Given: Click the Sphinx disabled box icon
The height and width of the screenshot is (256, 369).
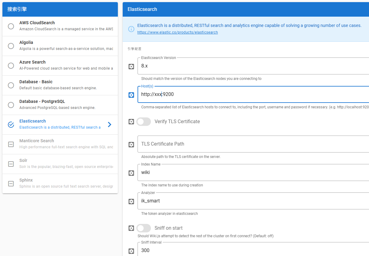Looking at the screenshot, I should tap(11, 184).
